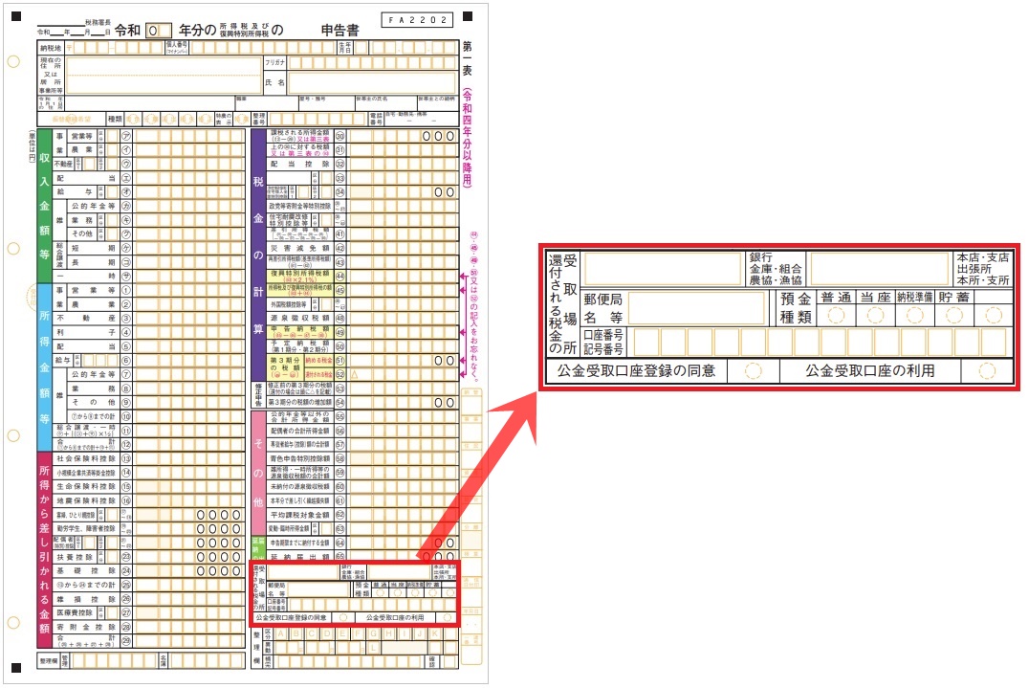Image resolution: width=1029 pixels, height=688 pixels.
Task: Click the 地震保険料控除 row label
Action: pos(85,500)
